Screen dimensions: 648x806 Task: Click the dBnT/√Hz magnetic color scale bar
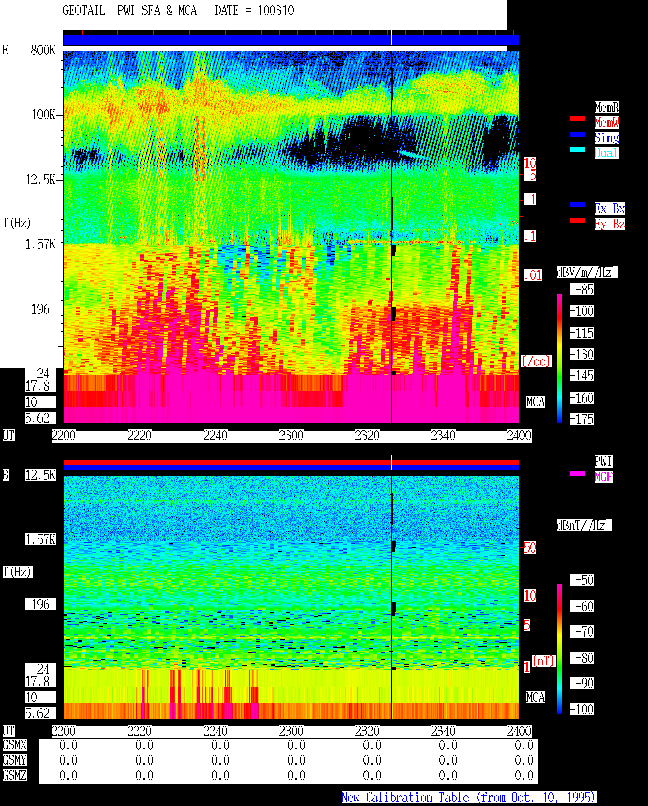tap(560, 649)
